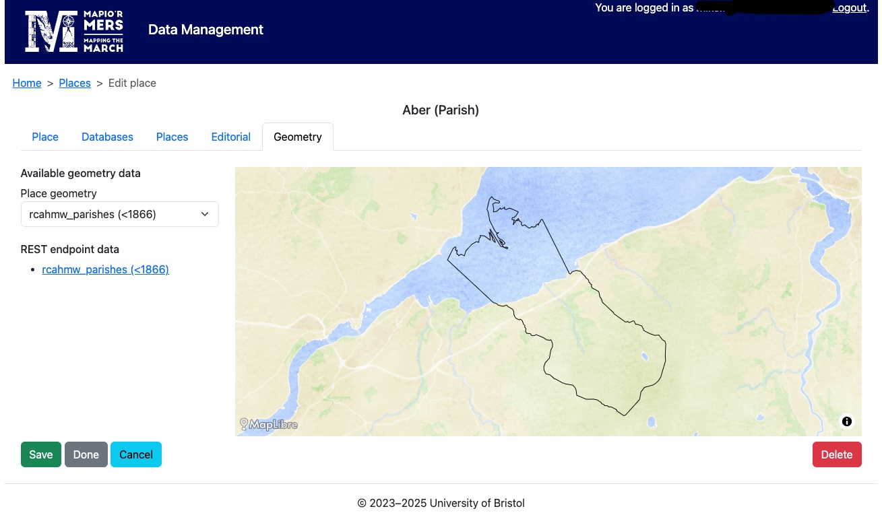882x513 pixels.
Task: Toggle the map attribution info icon
Action: tap(847, 421)
